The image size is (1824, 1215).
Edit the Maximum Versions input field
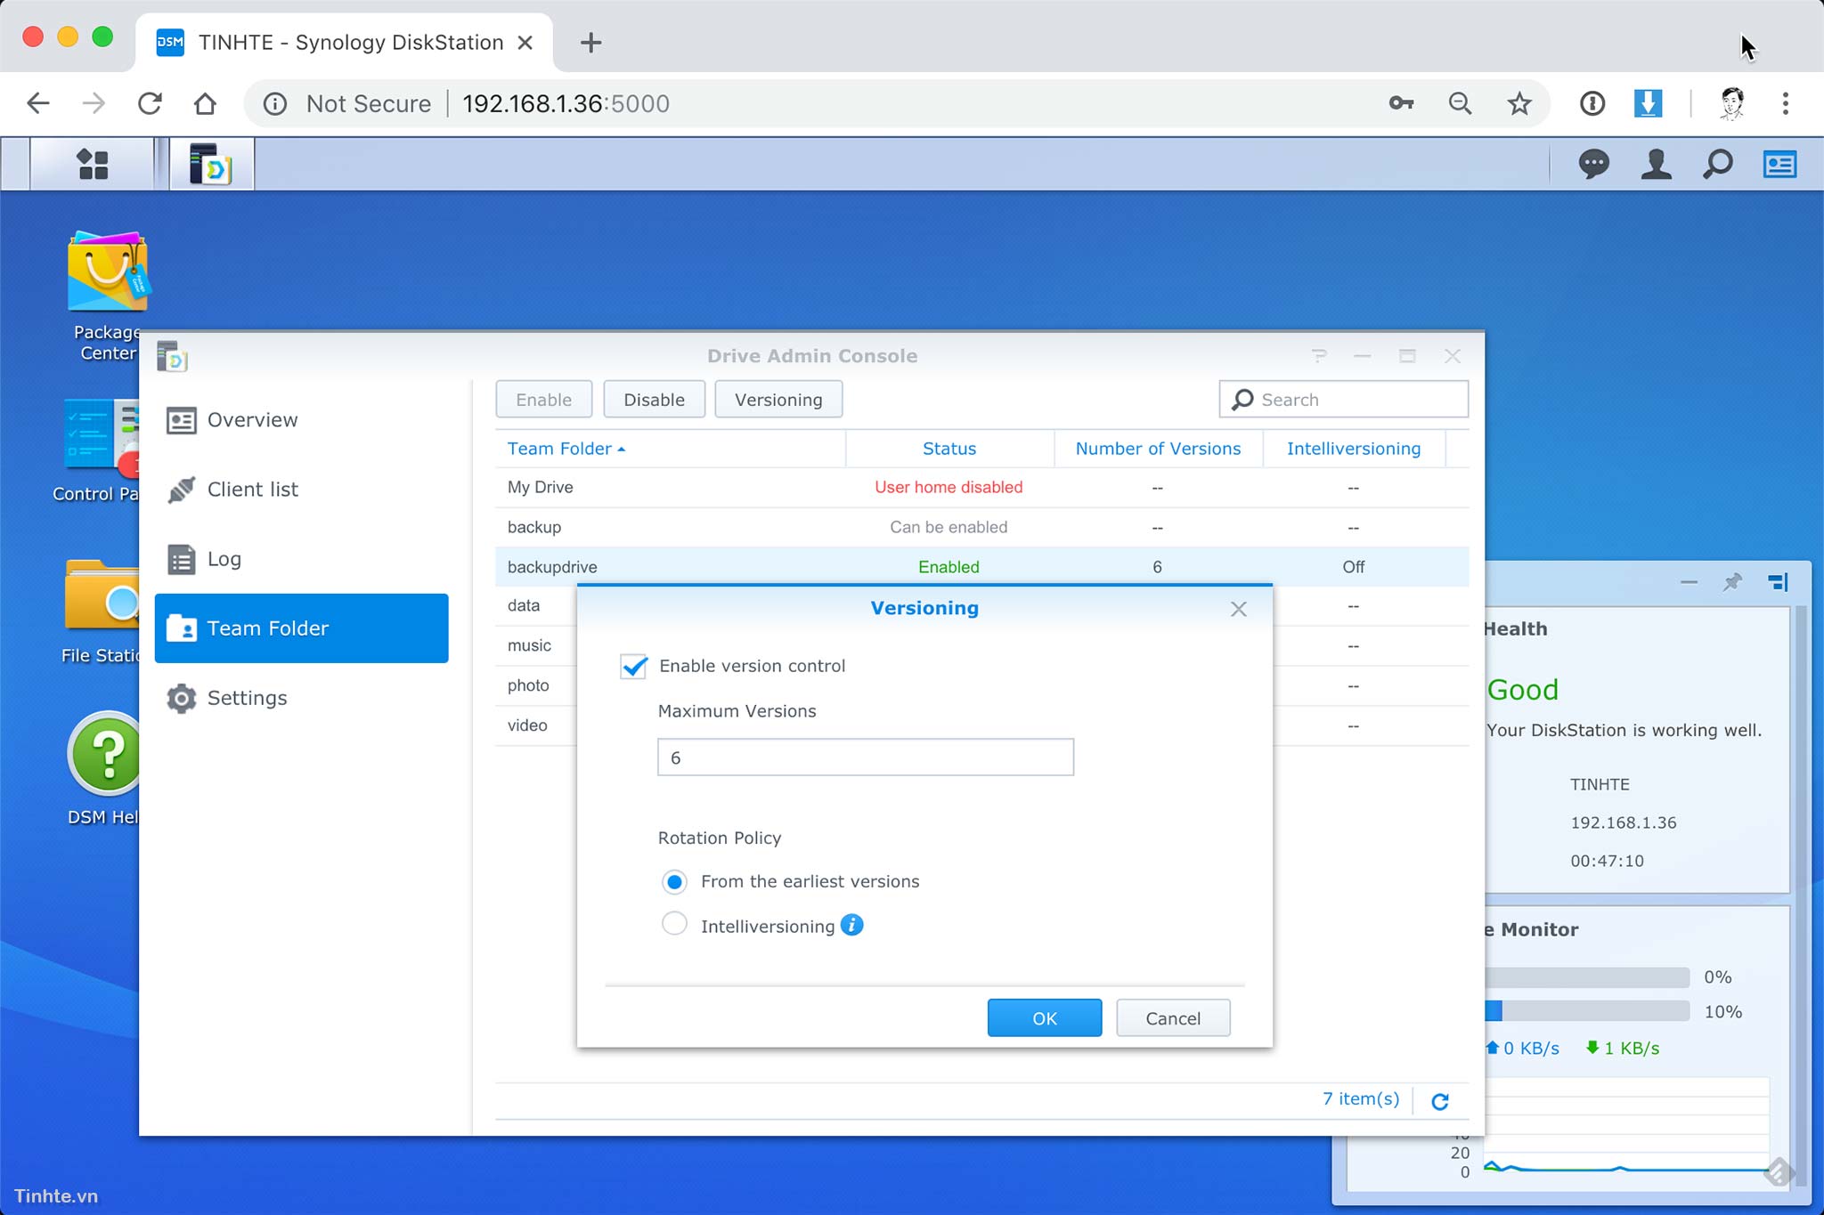coord(864,757)
